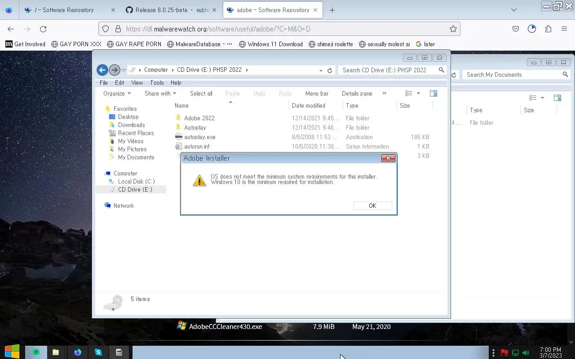
Task: Expand the breadcrumb arrow after CD Drive (E:) PHSP 2022
Action: [247, 70]
